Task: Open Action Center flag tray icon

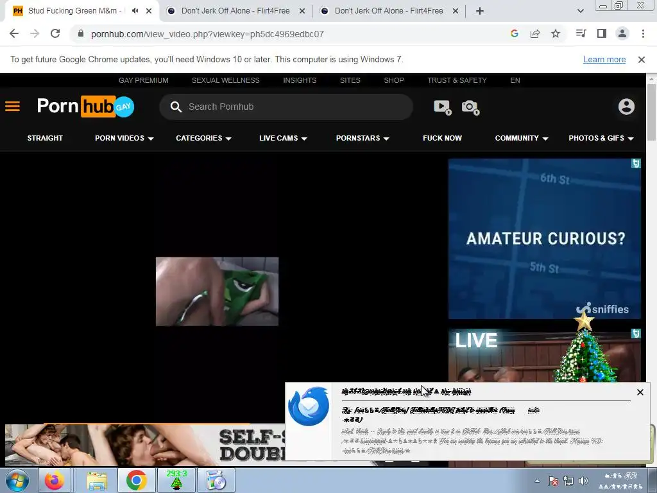Action: pyautogui.click(x=552, y=481)
